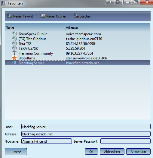
Task: Click the [TG] The Glorious server icon
Action: pyautogui.click(x=14, y=39)
